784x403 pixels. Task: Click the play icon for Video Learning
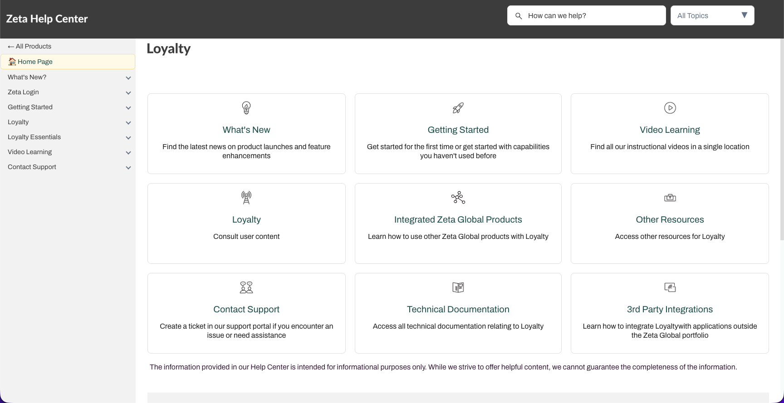click(670, 108)
